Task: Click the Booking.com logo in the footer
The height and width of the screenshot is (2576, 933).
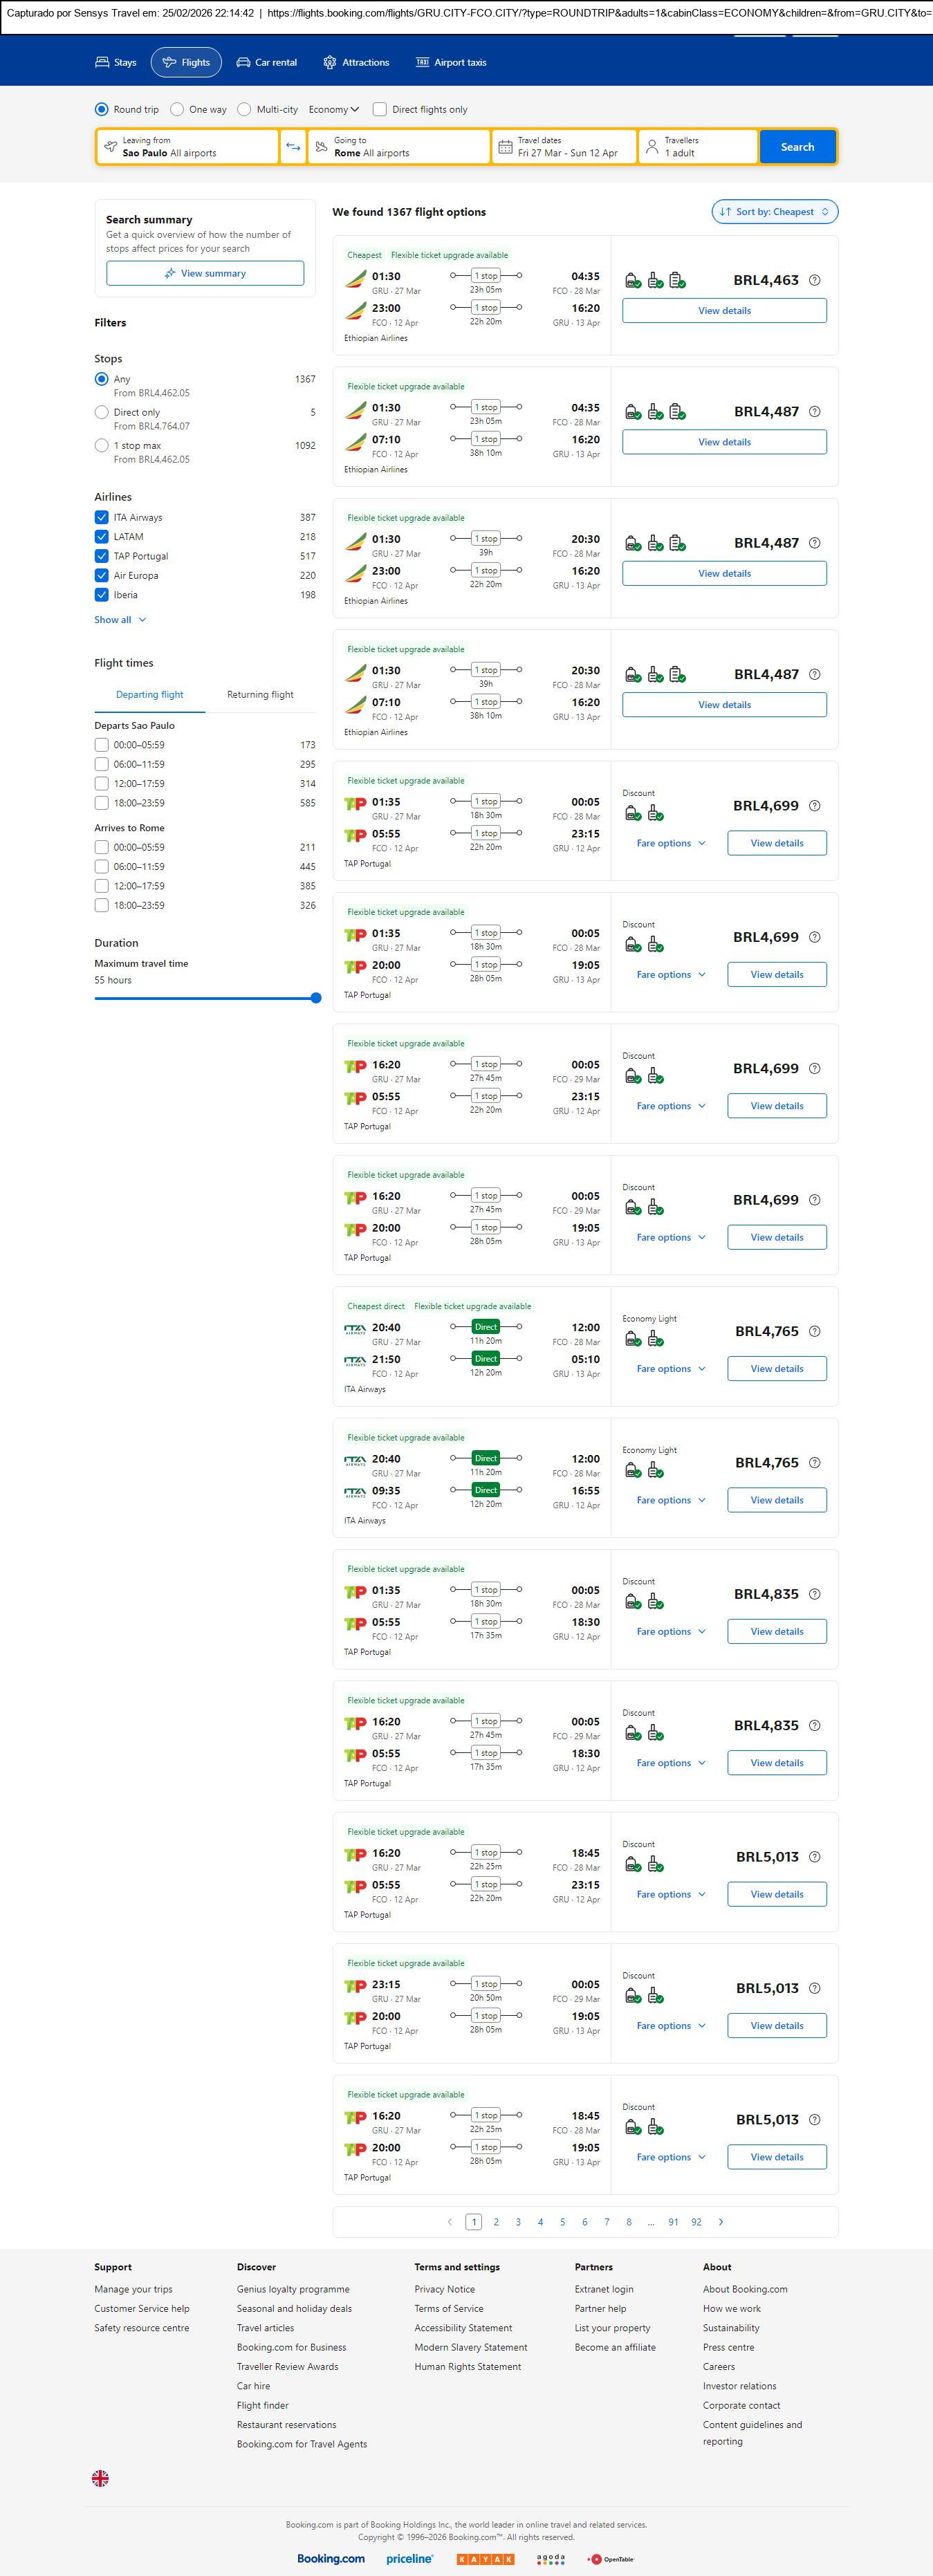Action: [x=331, y=2558]
